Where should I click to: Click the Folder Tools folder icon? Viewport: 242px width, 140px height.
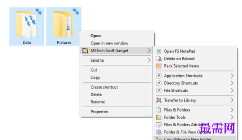coord(159,118)
